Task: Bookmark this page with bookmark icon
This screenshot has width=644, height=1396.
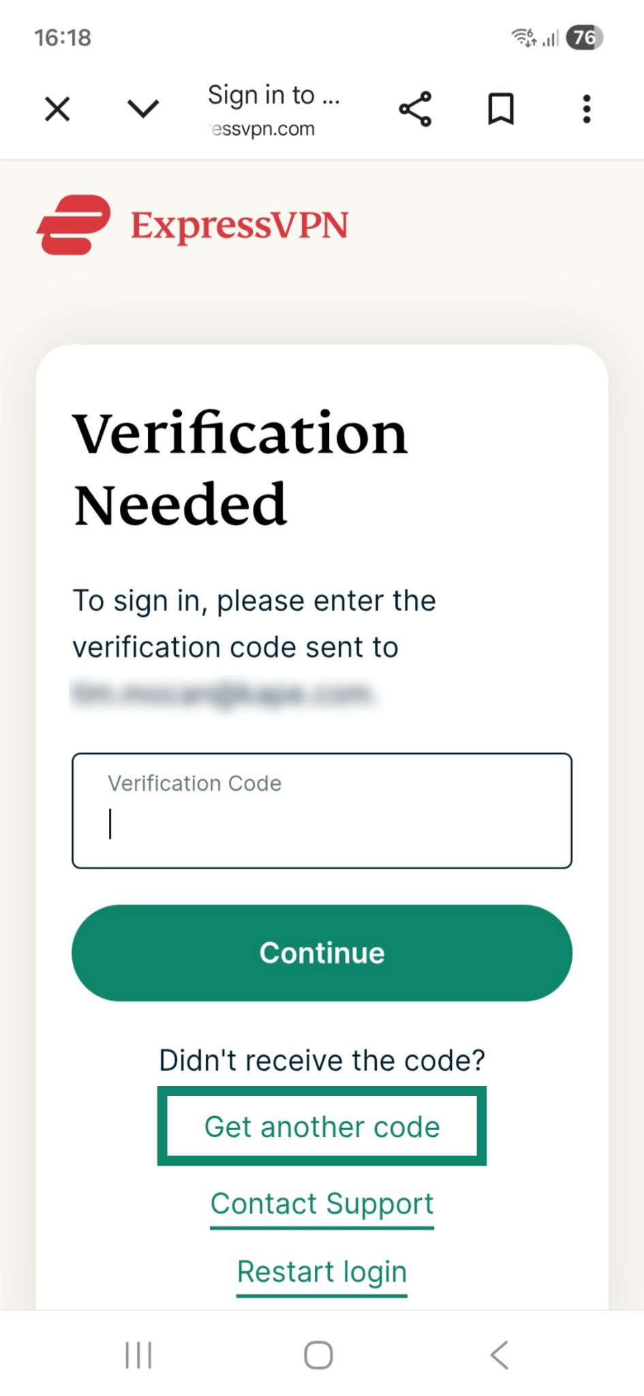Action: pyautogui.click(x=501, y=109)
